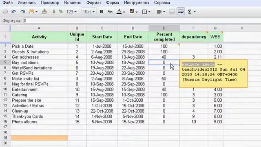Click the Percent completed header cell
The image size is (261, 147).
pyautogui.click(x=164, y=37)
